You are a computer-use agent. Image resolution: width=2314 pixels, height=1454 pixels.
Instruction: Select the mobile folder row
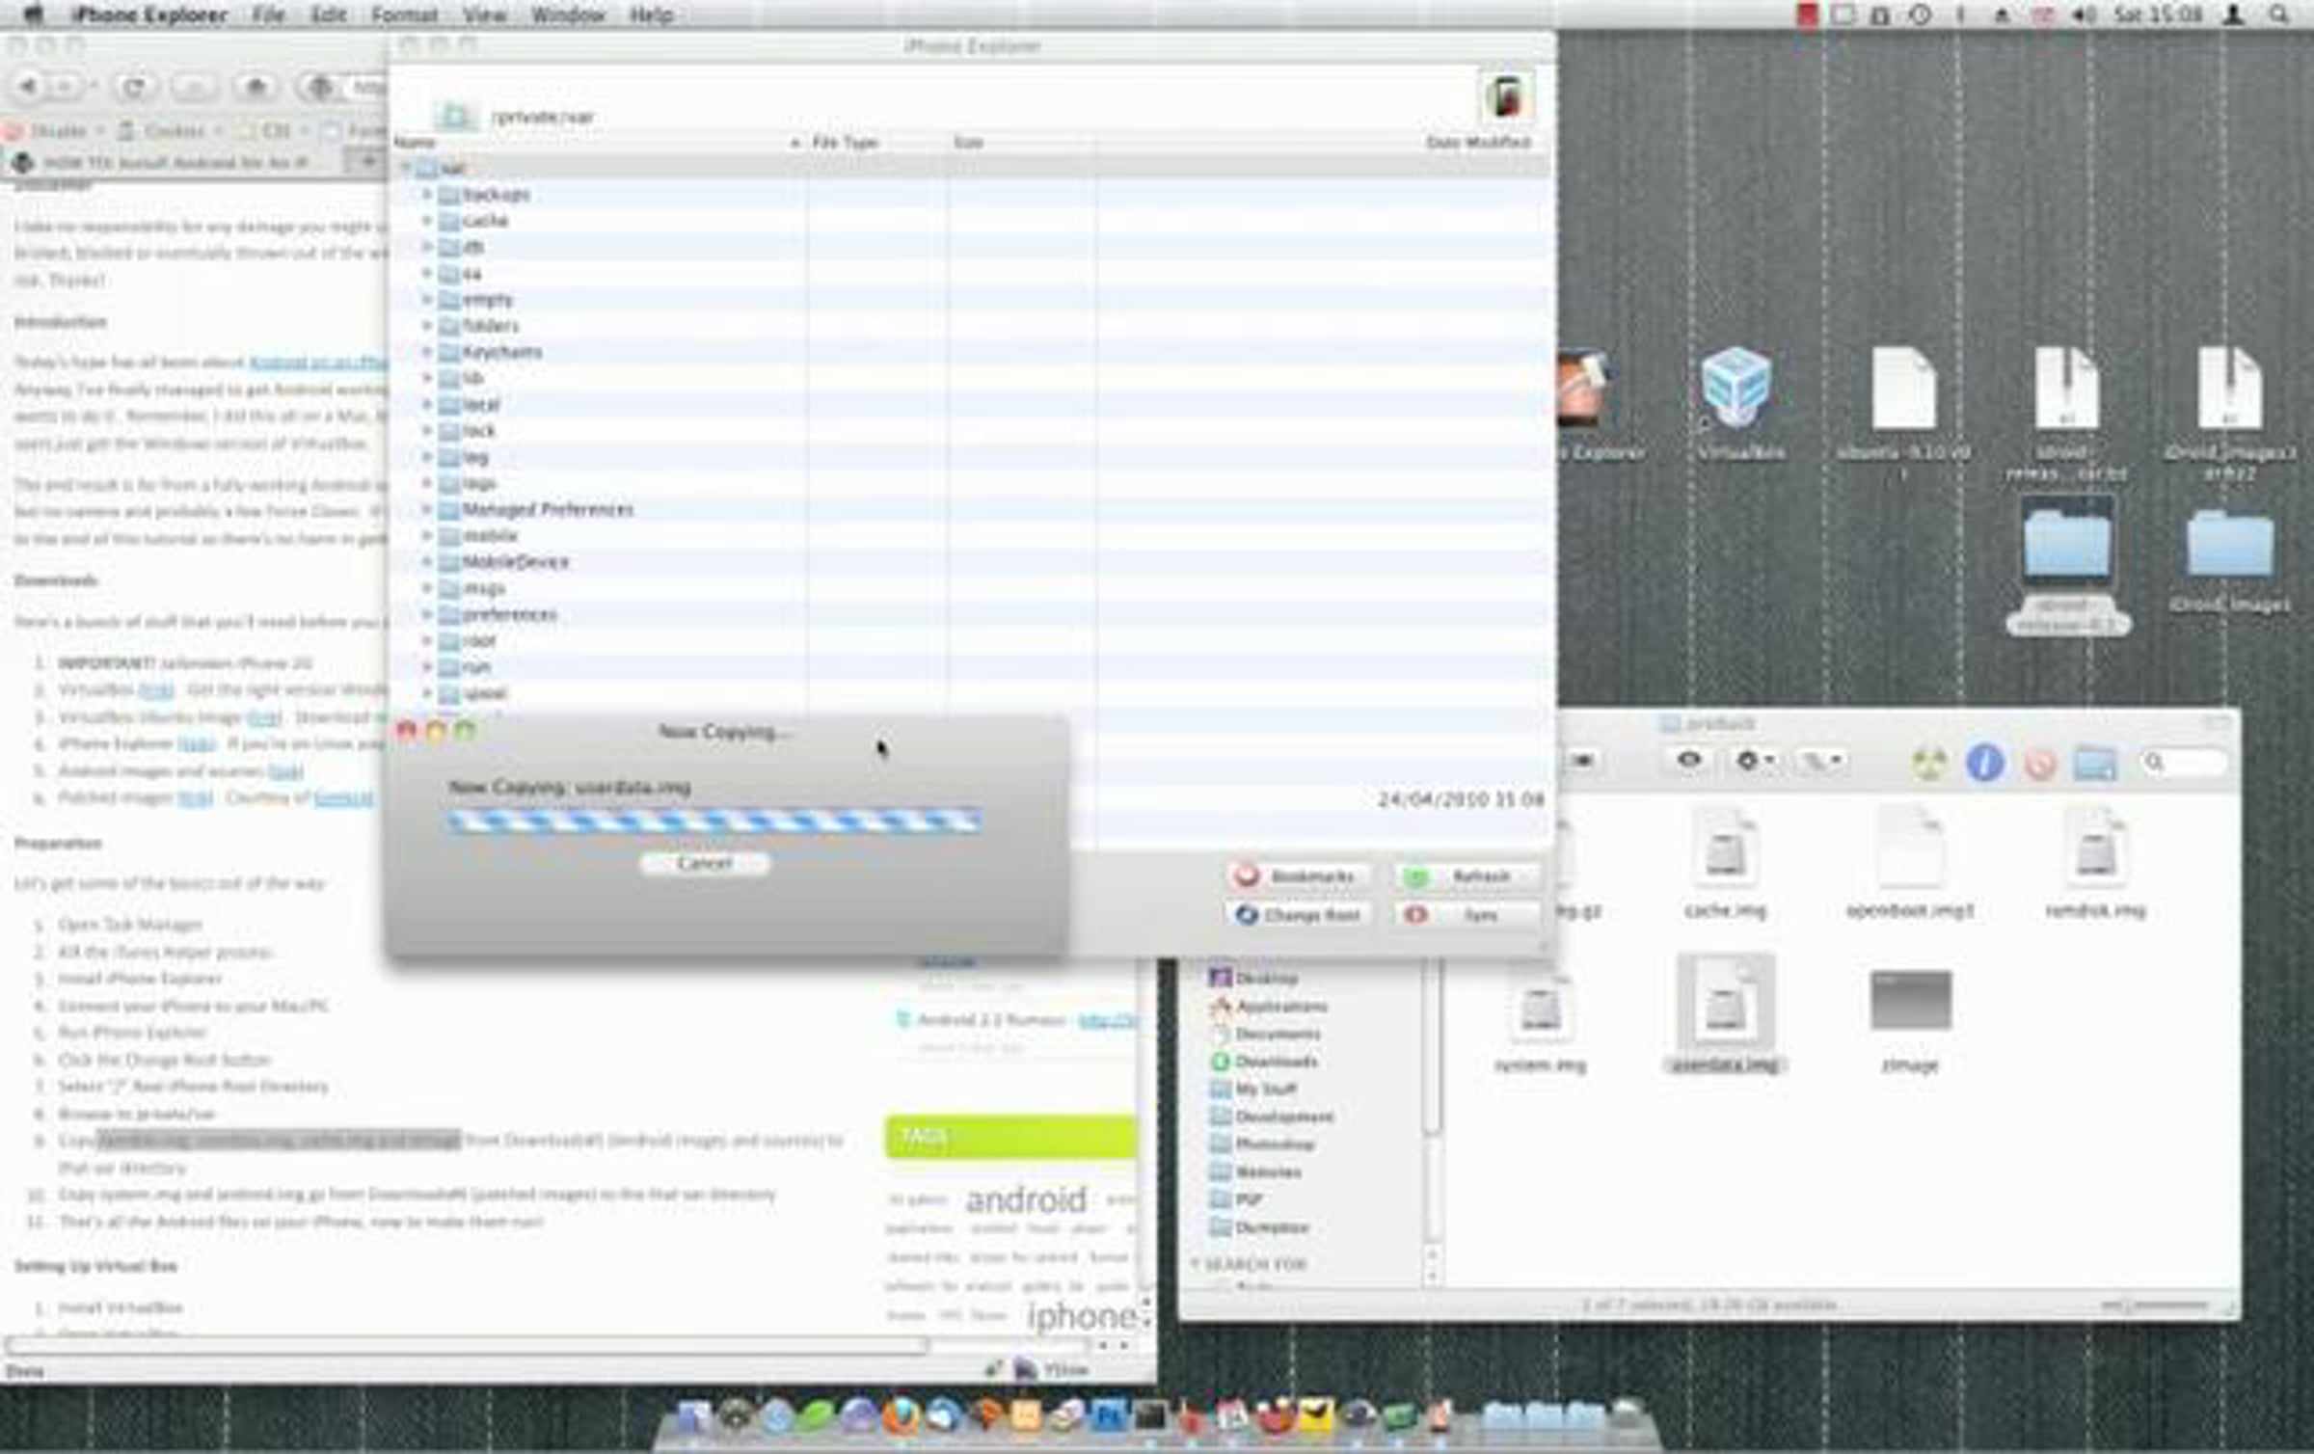[971, 535]
